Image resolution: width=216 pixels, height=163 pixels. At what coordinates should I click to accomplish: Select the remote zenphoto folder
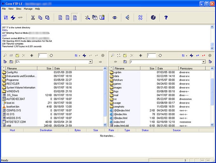(119, 107)
